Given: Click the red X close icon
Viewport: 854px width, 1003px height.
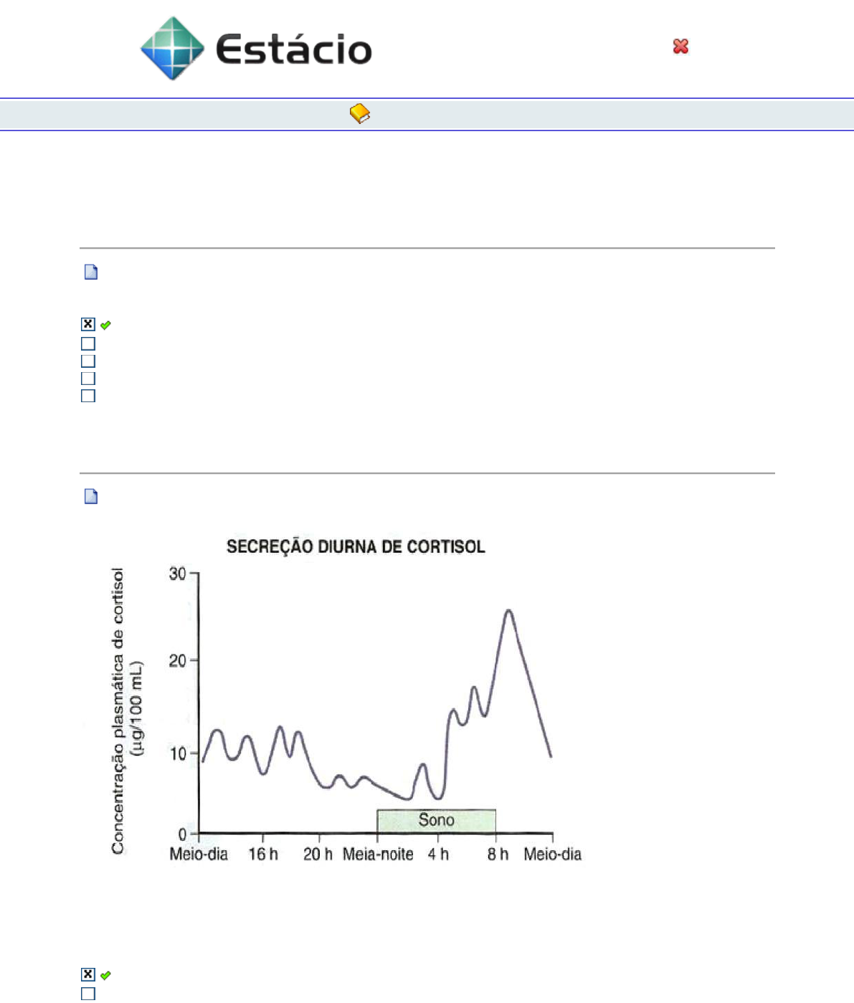Looking at the screenshot, I should click(680, 47).
